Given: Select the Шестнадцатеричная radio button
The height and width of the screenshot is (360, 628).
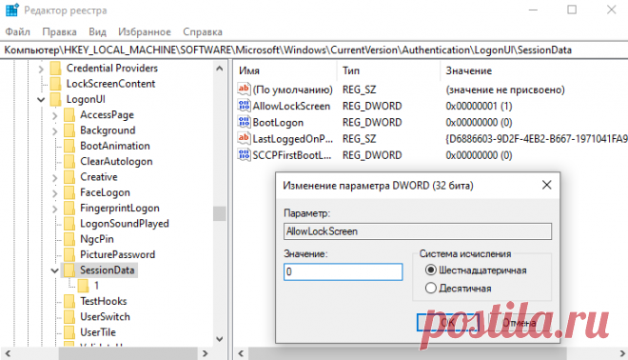Looking at the screenshot, I should [x=430, y=270].
